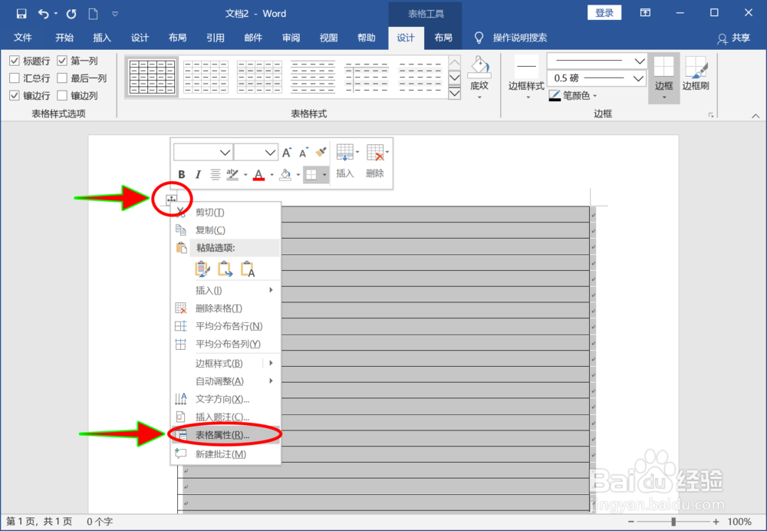This screenshot has width=767, height=531.
Task: Paste as text only with the A icon
Action: click(x=248, y=269)
